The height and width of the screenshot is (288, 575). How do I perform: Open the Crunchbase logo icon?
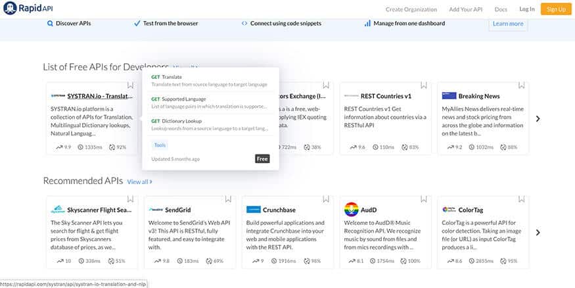(x=254, y=210)
